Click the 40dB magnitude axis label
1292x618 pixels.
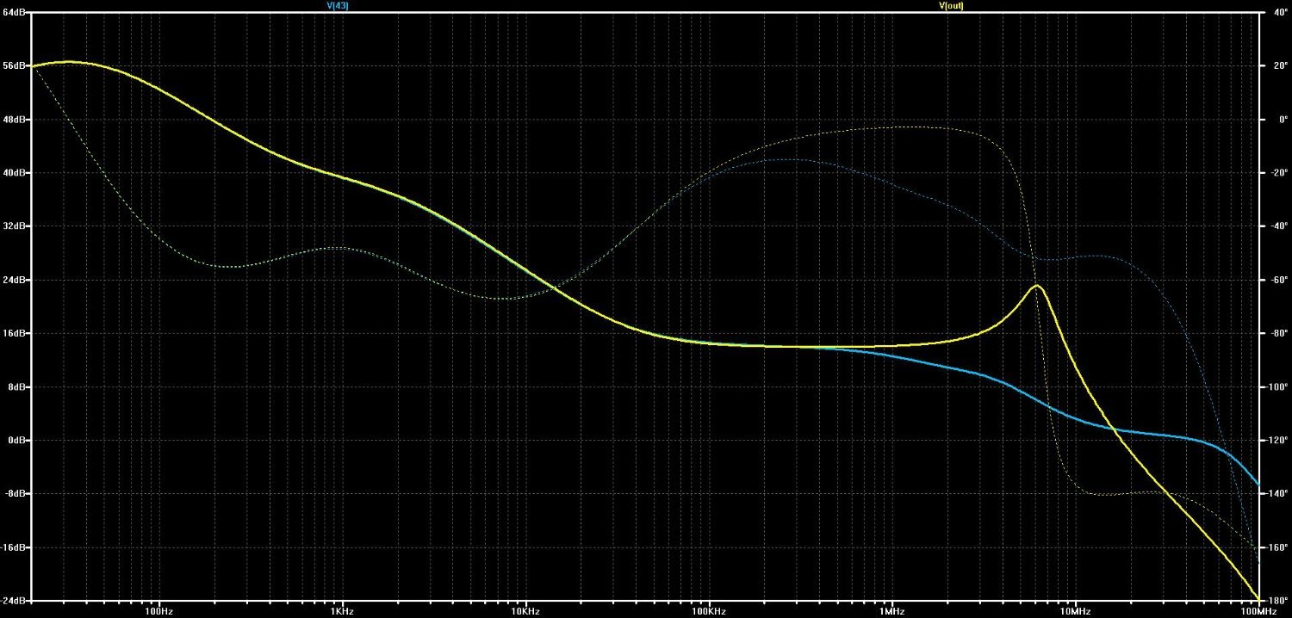pyautogui.click(x=16, y=173)
